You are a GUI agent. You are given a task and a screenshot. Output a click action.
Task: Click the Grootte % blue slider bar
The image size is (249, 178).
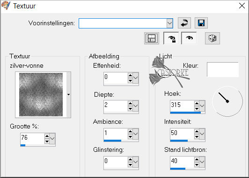click(x=23, y=145)
